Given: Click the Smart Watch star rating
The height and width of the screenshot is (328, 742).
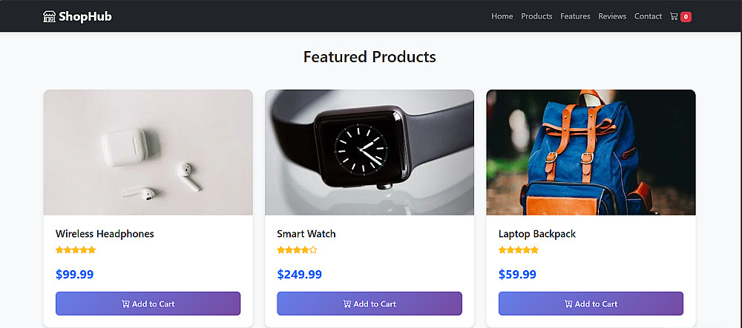Looking at the screenshot, I should (297, 250).
